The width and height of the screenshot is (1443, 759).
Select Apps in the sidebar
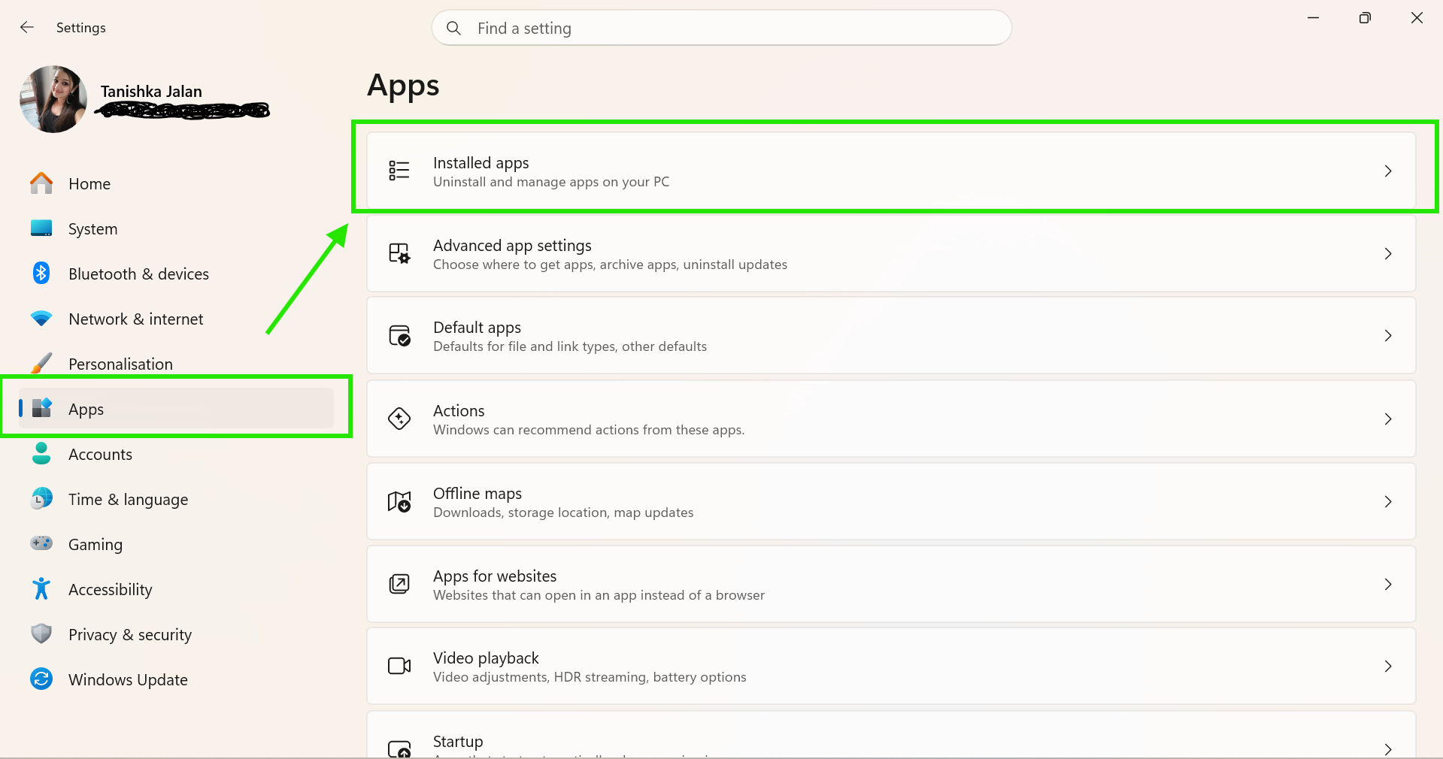coord(176,409)
